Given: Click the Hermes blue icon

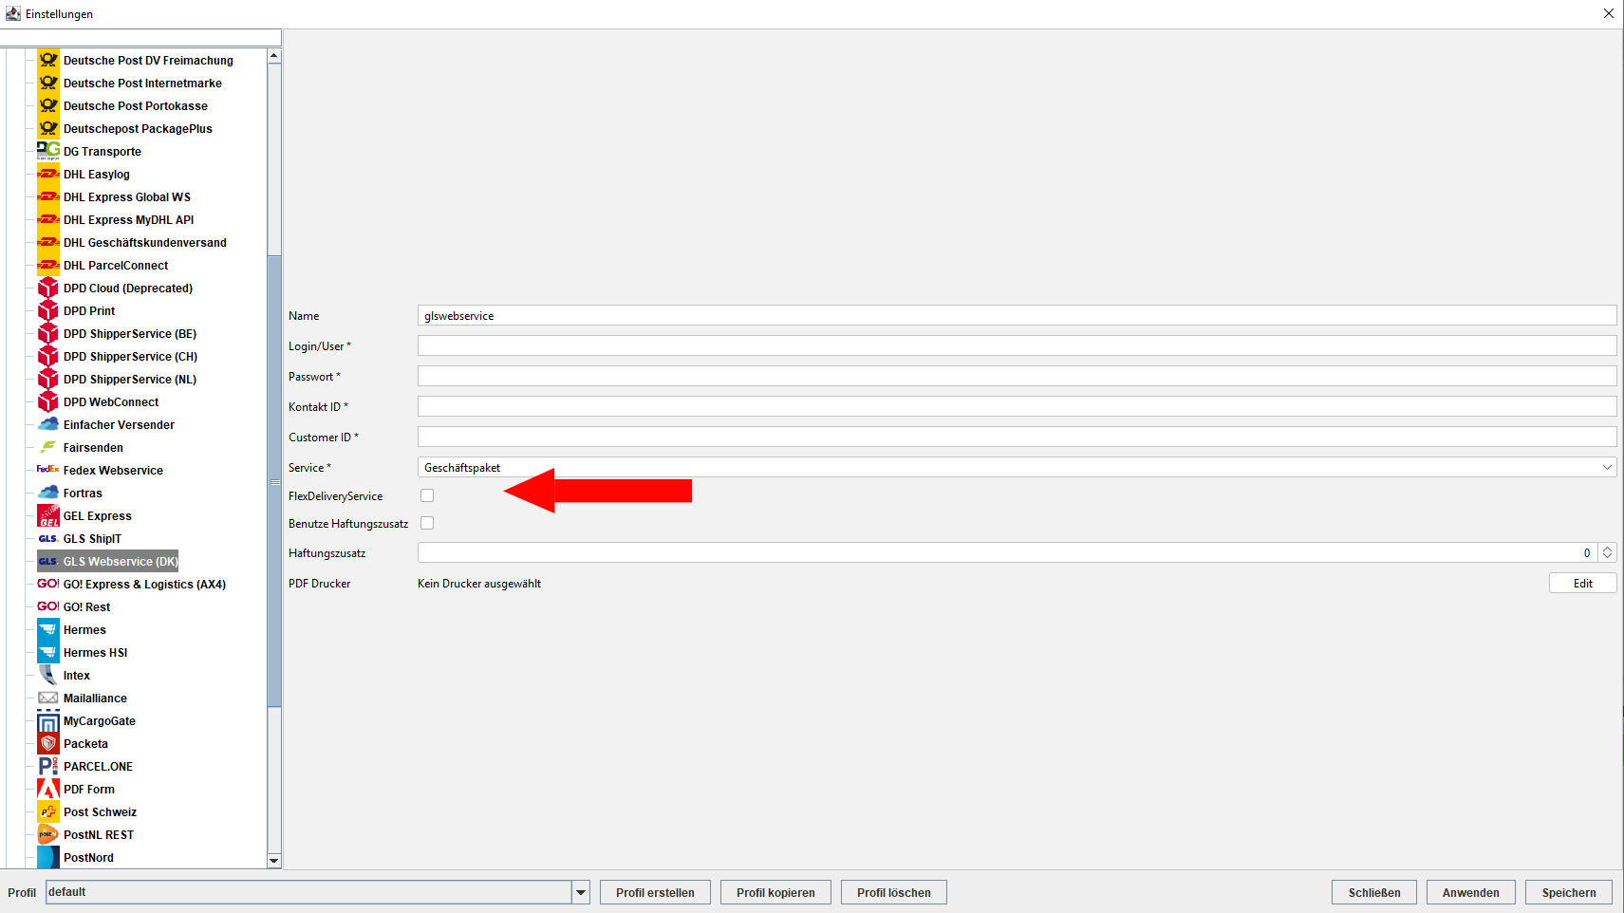Looking at the screenshot, I should click(x=48, y=629).
